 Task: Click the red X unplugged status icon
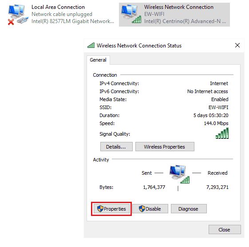click(11, 22)
